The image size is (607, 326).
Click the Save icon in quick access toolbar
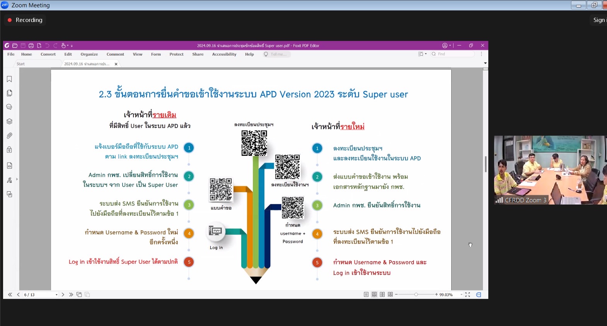point(23,46)
